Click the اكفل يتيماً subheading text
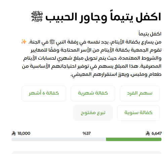168x154 pixels. pos(150,34)
